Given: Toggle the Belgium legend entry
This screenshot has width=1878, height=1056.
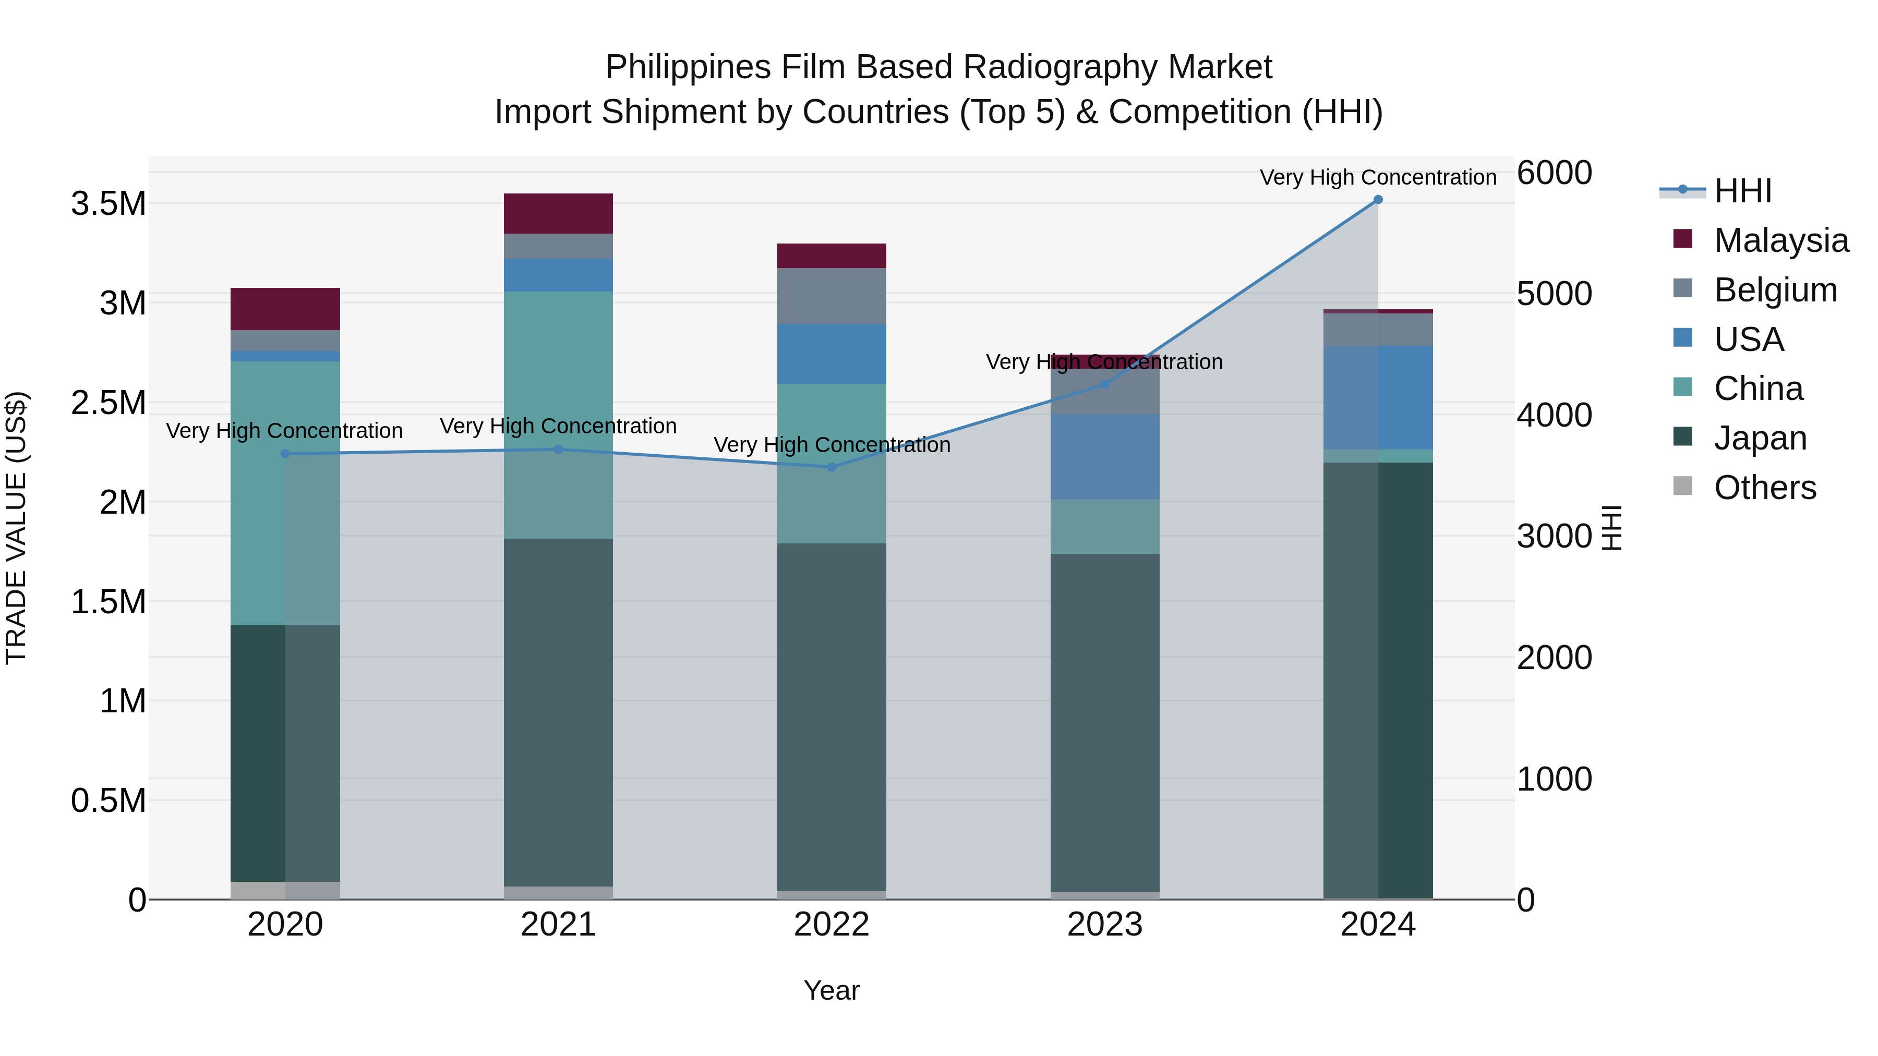Looking at the screenshot, I should (1755, 290).
